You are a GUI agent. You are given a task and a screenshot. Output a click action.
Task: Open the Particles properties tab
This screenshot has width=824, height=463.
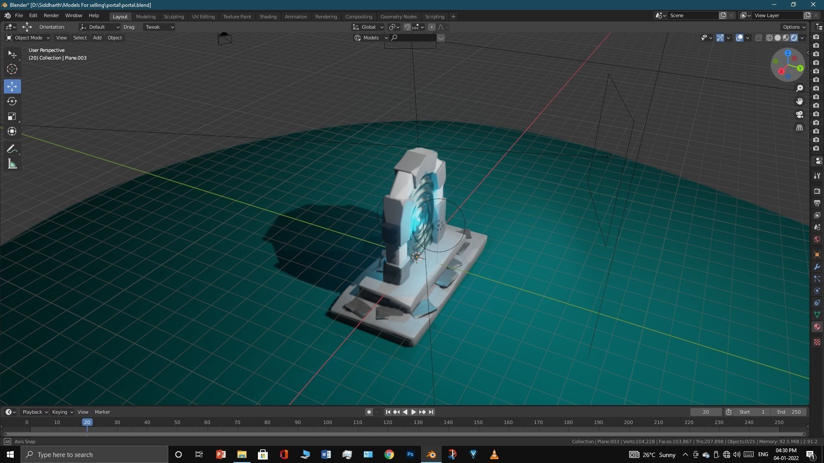817,279
